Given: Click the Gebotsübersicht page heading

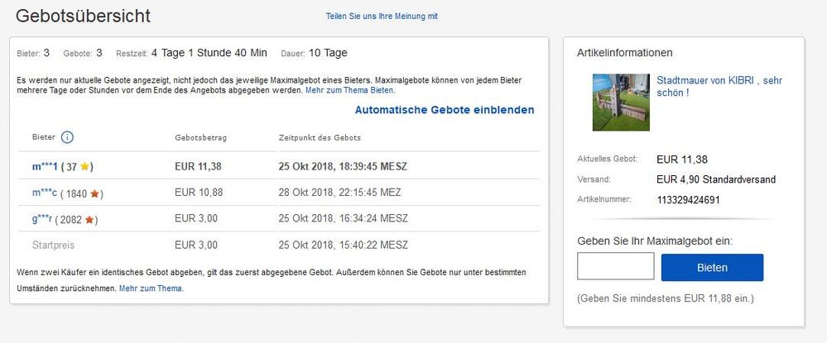Looking at the screenshot, I should (84, 17).
